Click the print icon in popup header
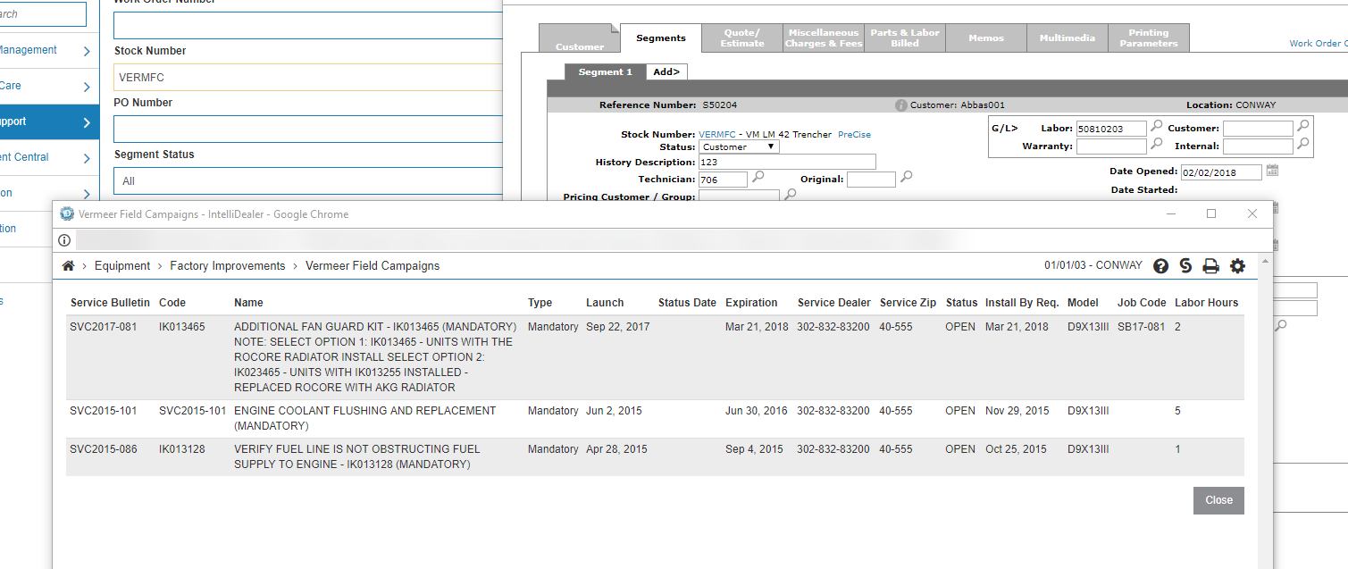1348x569 pixels. click(x=1210, y=266)
